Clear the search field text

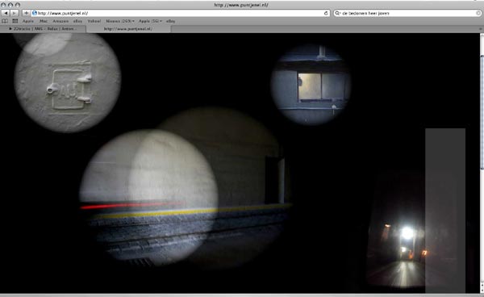coord(478,13)
